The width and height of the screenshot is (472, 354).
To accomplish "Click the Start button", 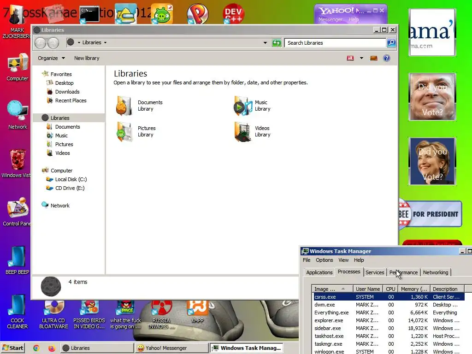I will 12,348.
